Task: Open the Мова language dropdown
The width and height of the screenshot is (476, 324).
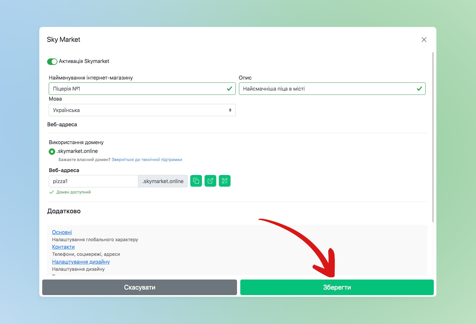Action: coord(142,110)
